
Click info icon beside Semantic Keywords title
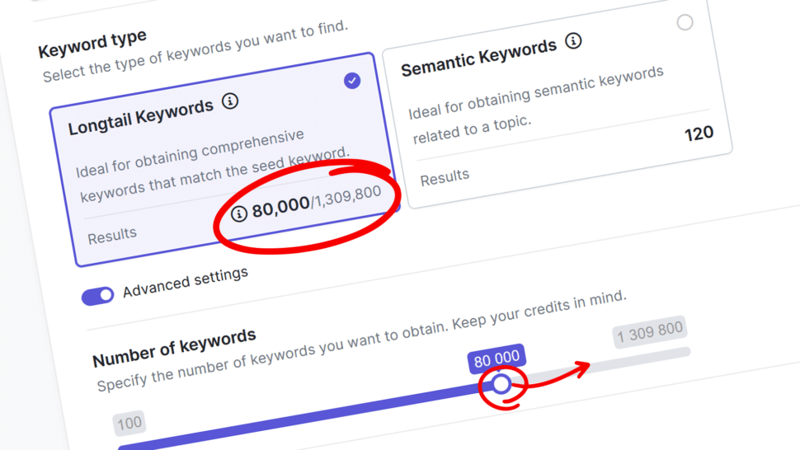click(x=573, y=40)
